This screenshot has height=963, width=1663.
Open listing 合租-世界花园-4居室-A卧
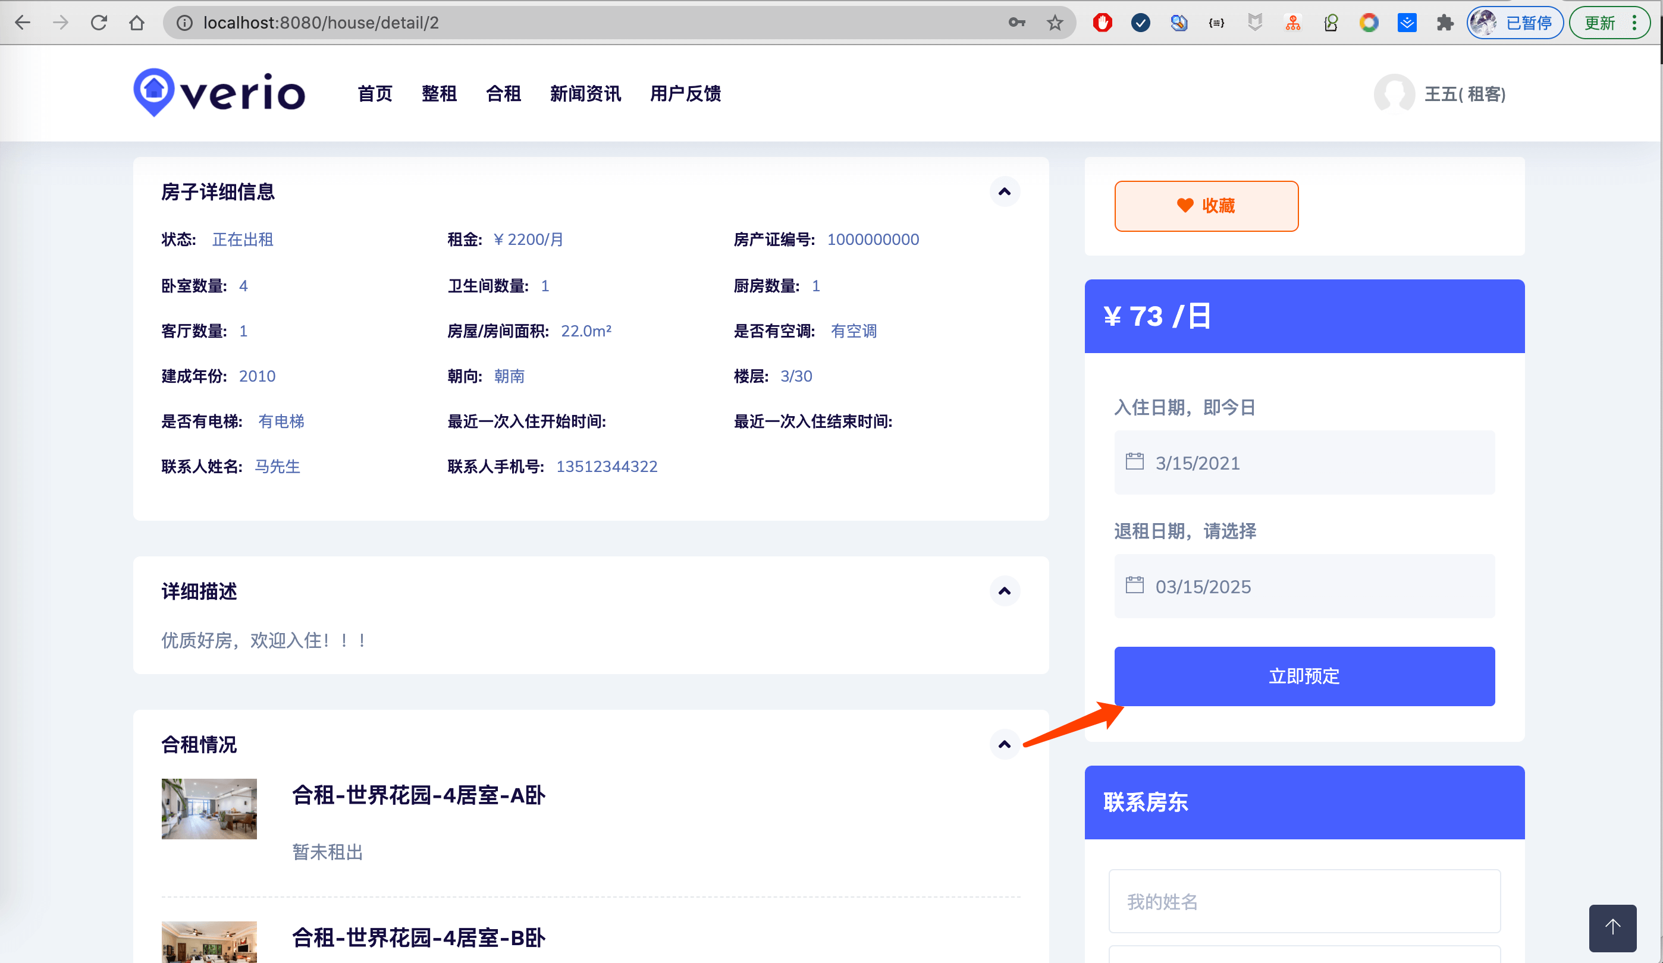[418, 795]
